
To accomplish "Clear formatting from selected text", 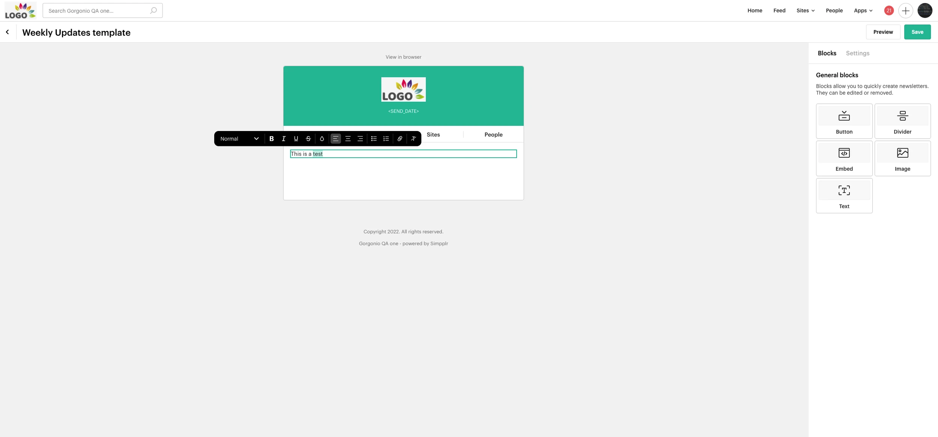I will coord(413,139).
